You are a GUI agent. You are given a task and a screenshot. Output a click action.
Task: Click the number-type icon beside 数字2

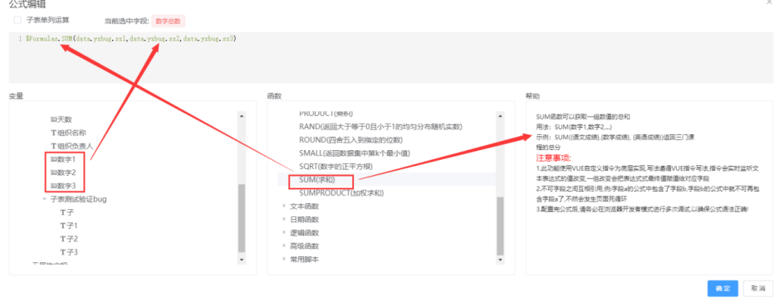[x=54, y=172]
